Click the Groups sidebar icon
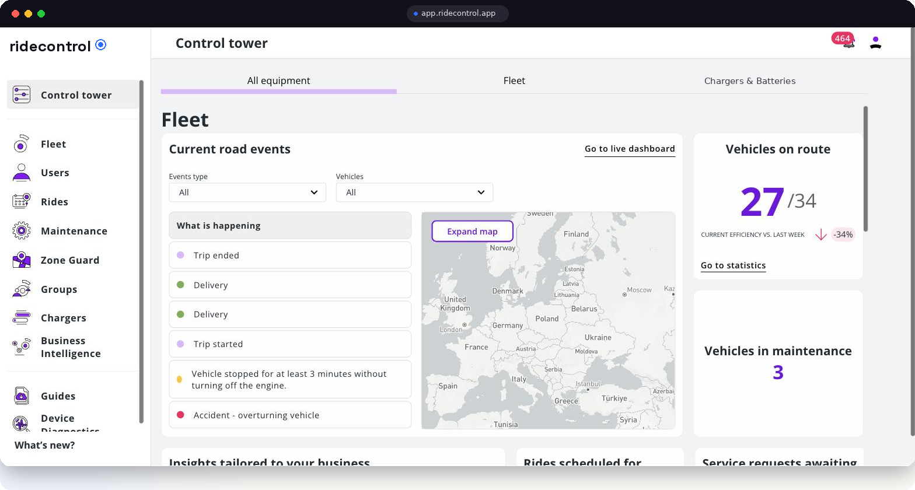 (21, 289)
